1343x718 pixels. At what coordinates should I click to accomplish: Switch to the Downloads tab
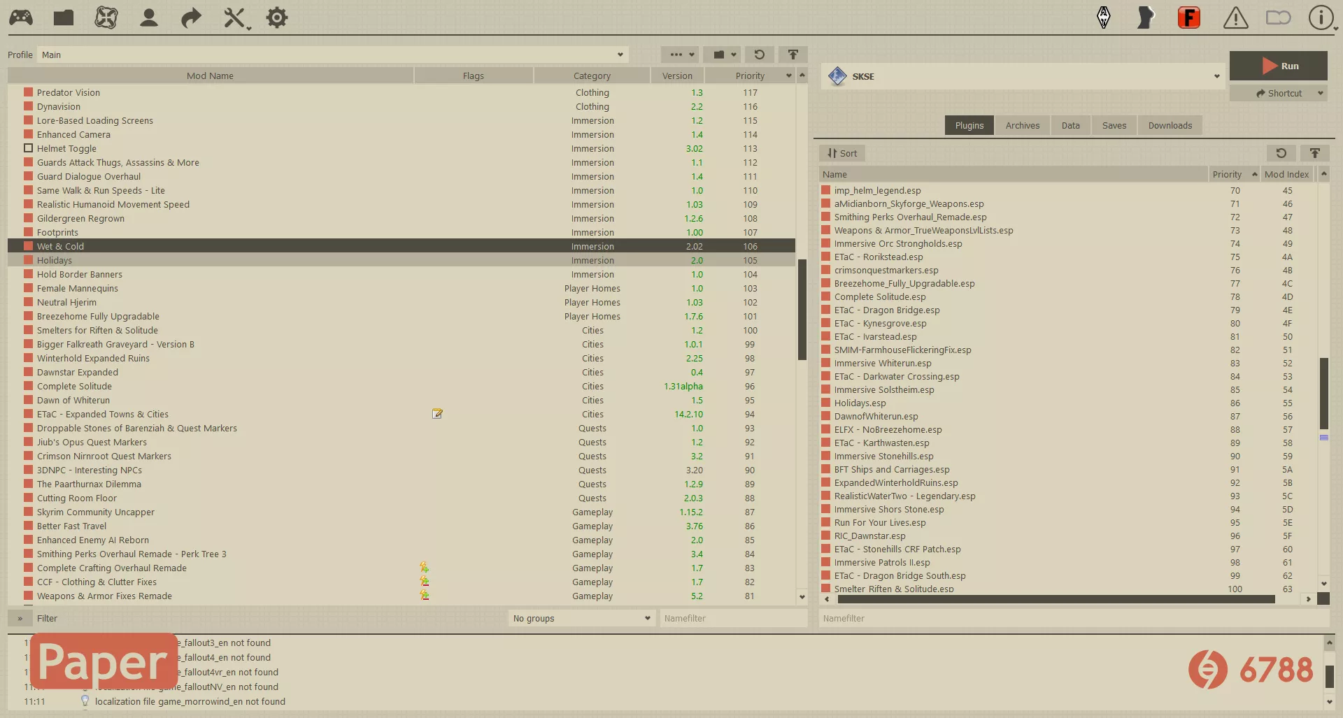1170,125
